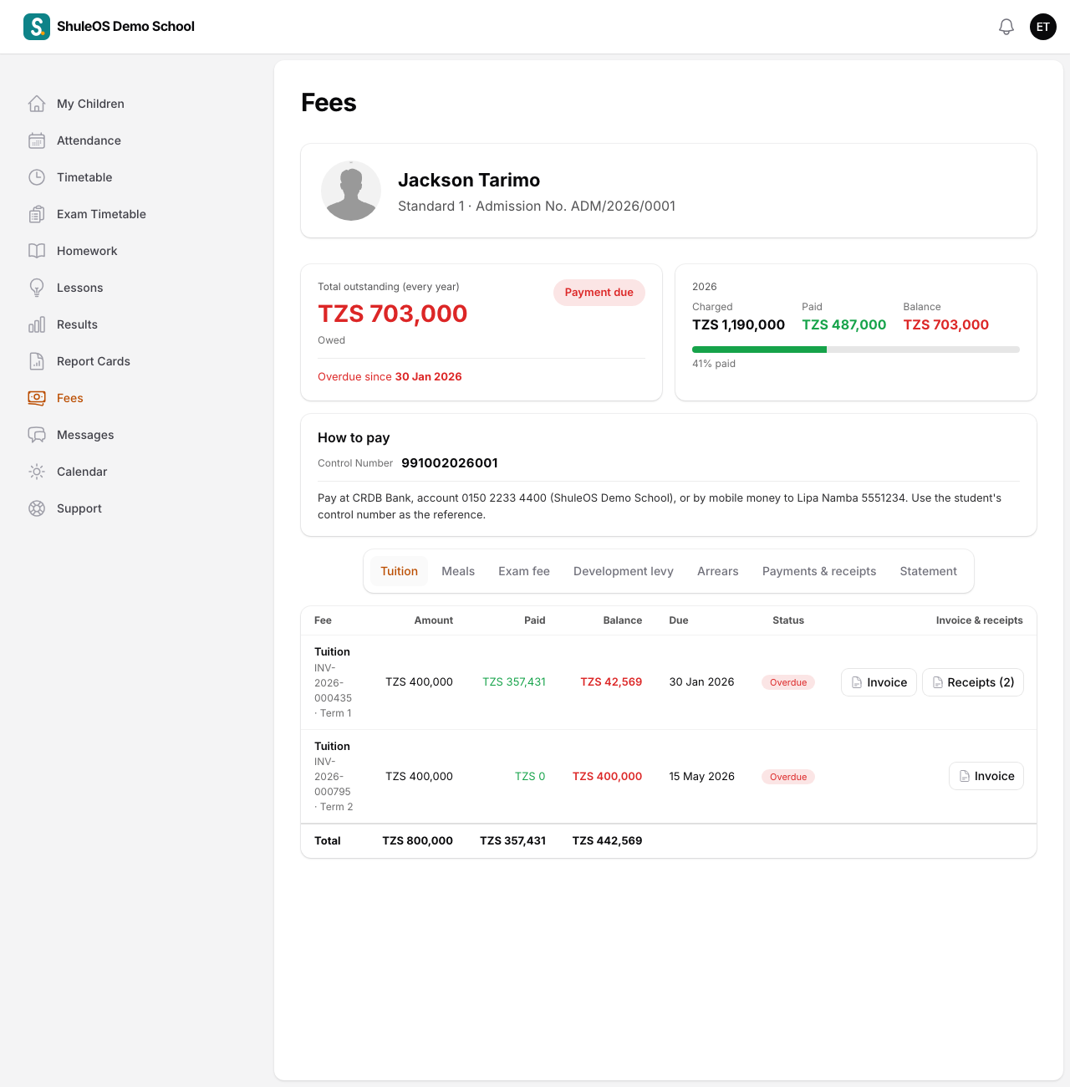Click the Messages chat bubble icon
Viewport: 1070px width, 1087px height.
pos(37,435)
